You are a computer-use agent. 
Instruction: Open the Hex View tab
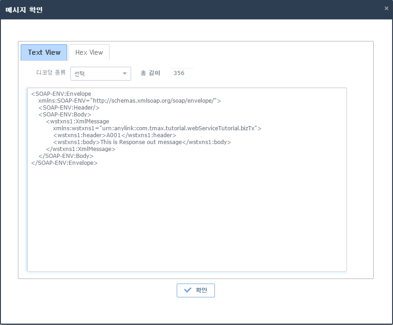click(x=89, y=52)
